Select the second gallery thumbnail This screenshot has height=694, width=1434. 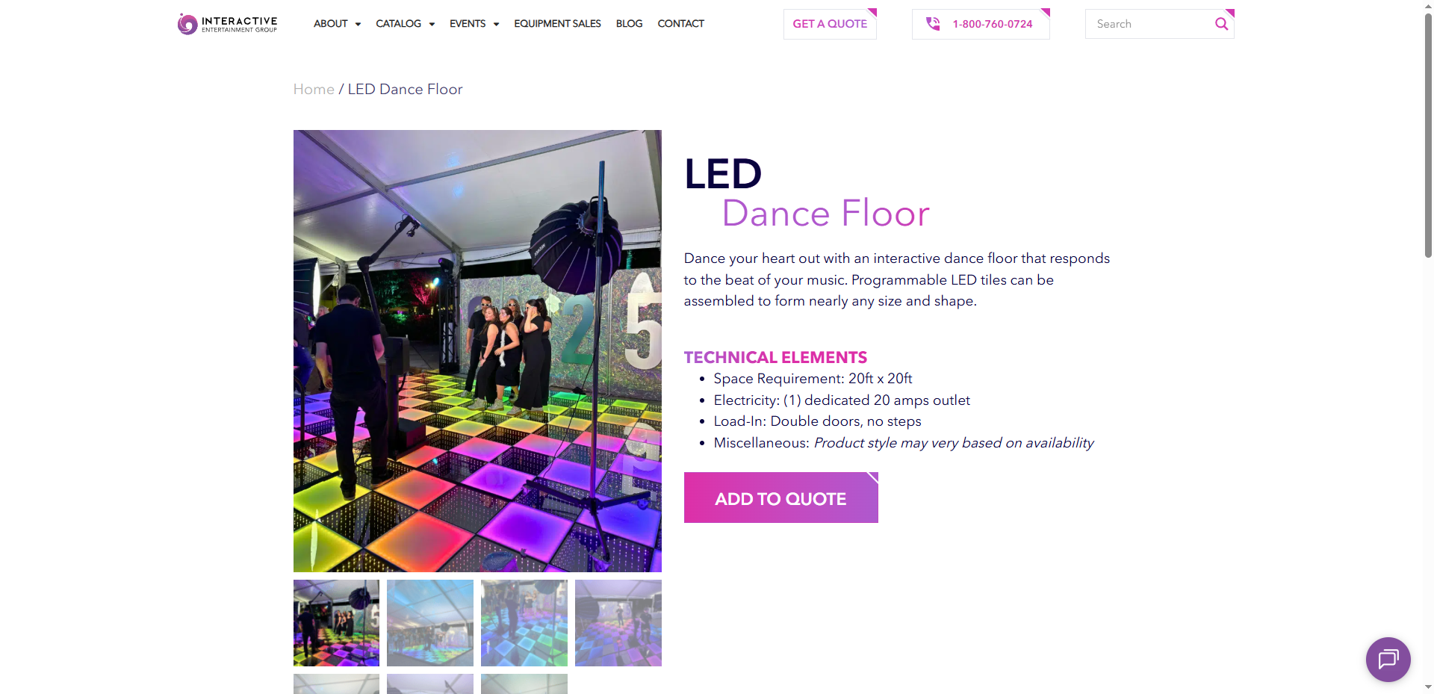coord(430,623)
